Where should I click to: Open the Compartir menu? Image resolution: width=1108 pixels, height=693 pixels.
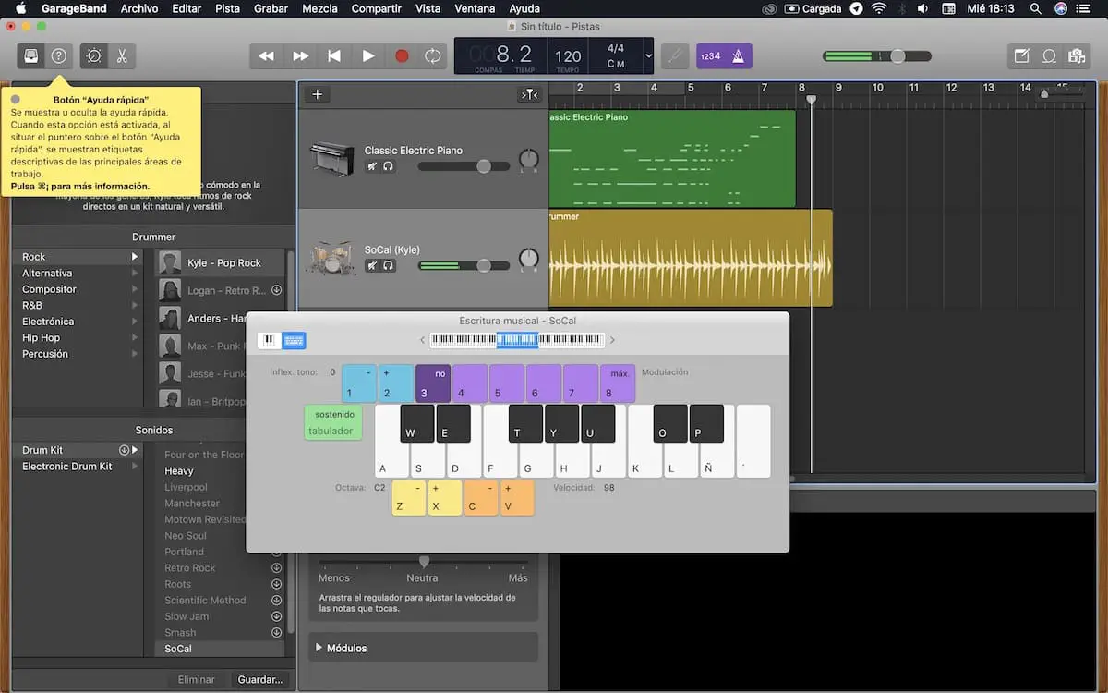tap(376, 9)
